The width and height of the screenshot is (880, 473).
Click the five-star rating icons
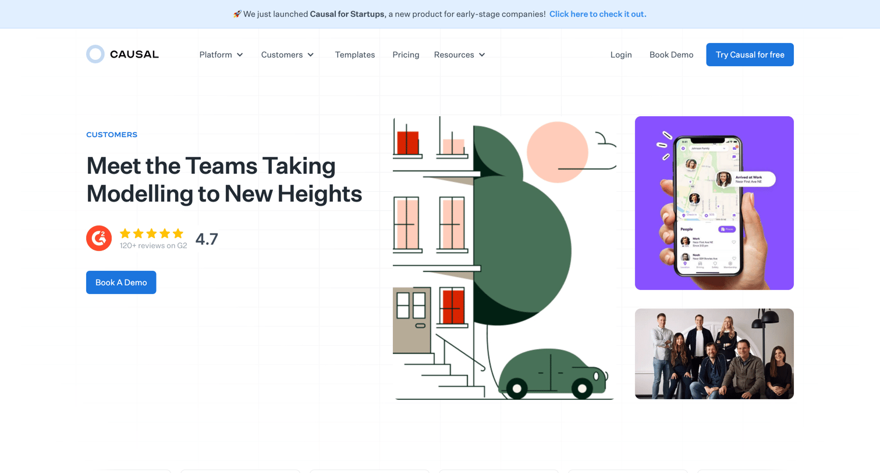(x=151, y=234)
